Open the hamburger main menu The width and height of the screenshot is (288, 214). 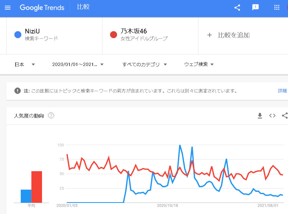(x=8, y=8)
